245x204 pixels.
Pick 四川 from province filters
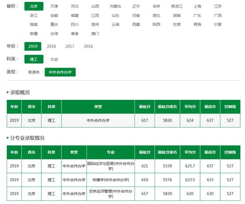tap(74, 24)
